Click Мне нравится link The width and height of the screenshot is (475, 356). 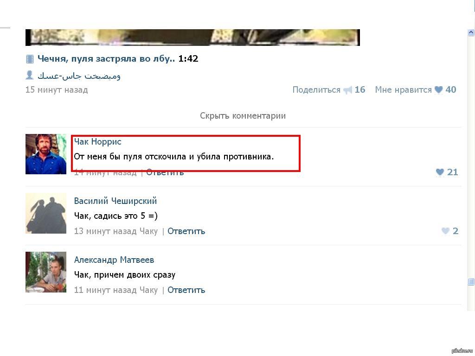(403, 90)
